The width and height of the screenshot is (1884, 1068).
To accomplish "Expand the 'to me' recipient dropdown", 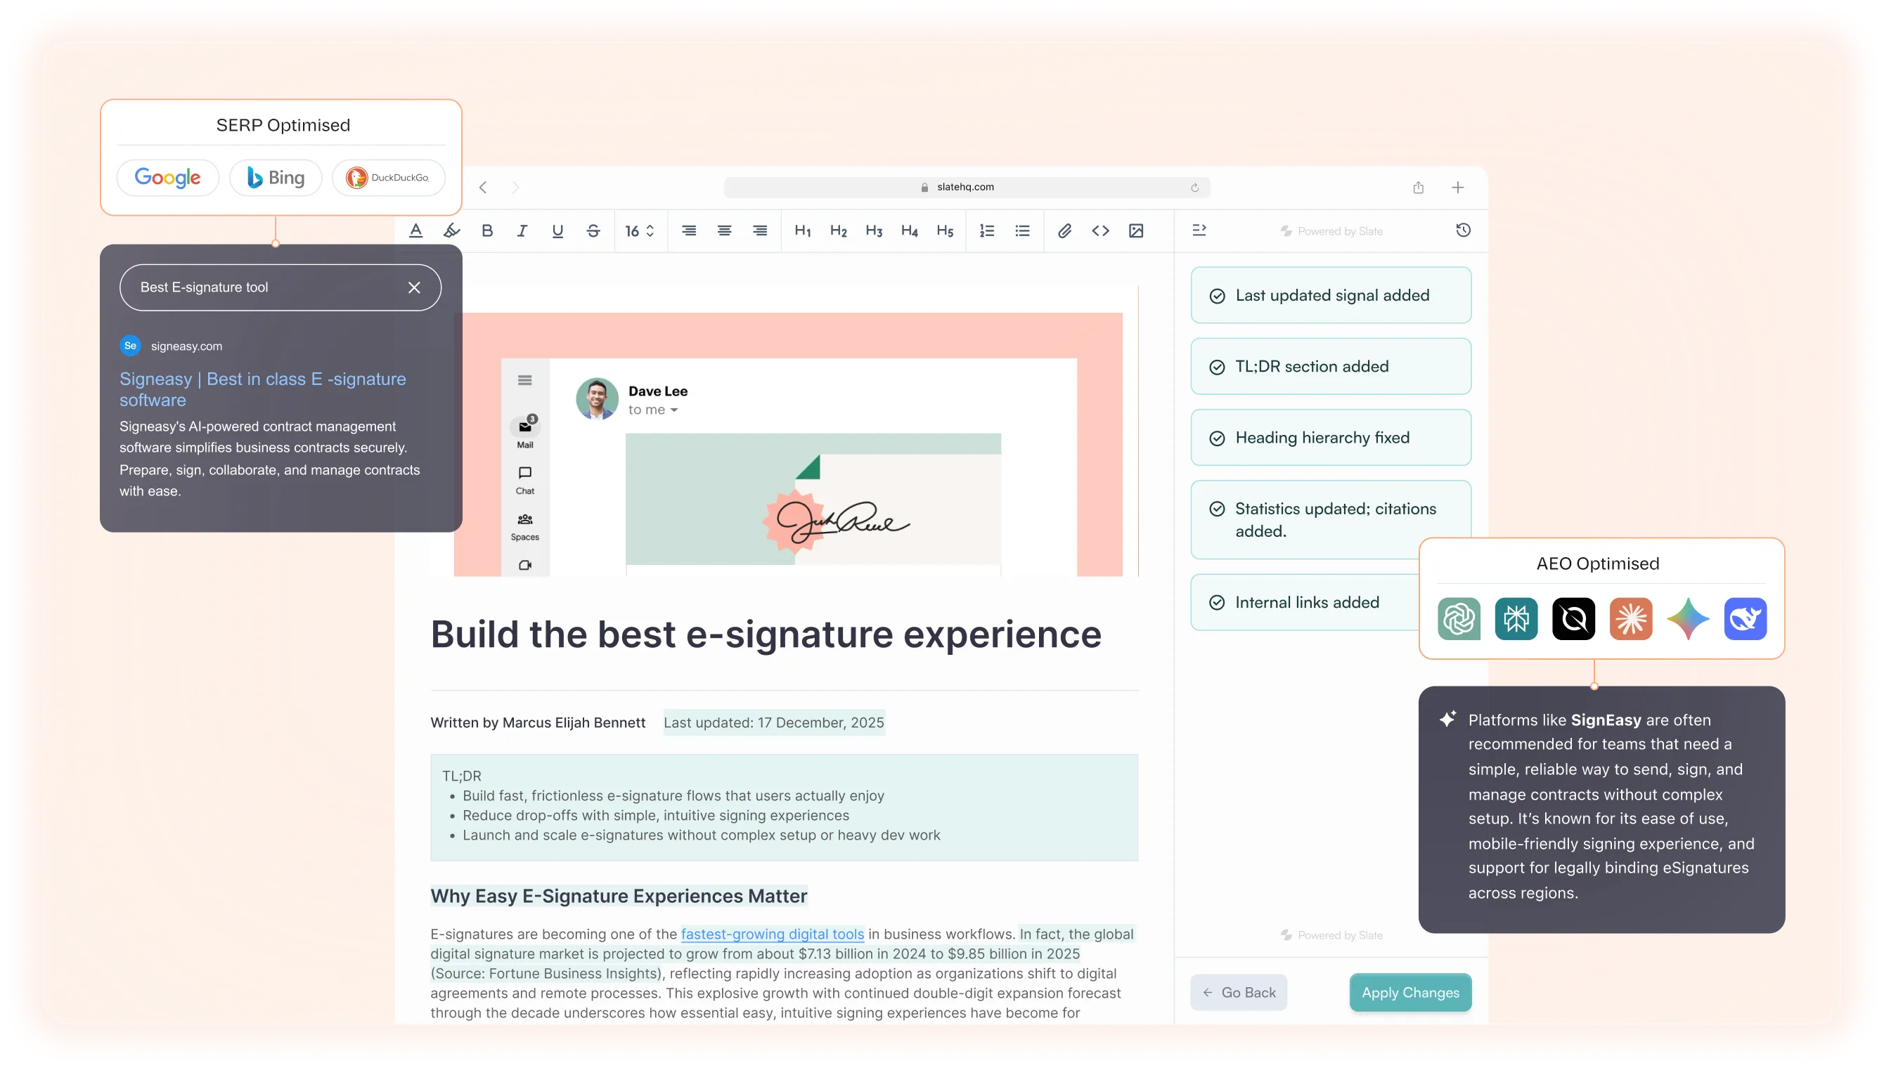I will pyautogui.click(x=652, y=410).
